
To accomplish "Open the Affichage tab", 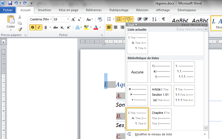I will point(163,10).
